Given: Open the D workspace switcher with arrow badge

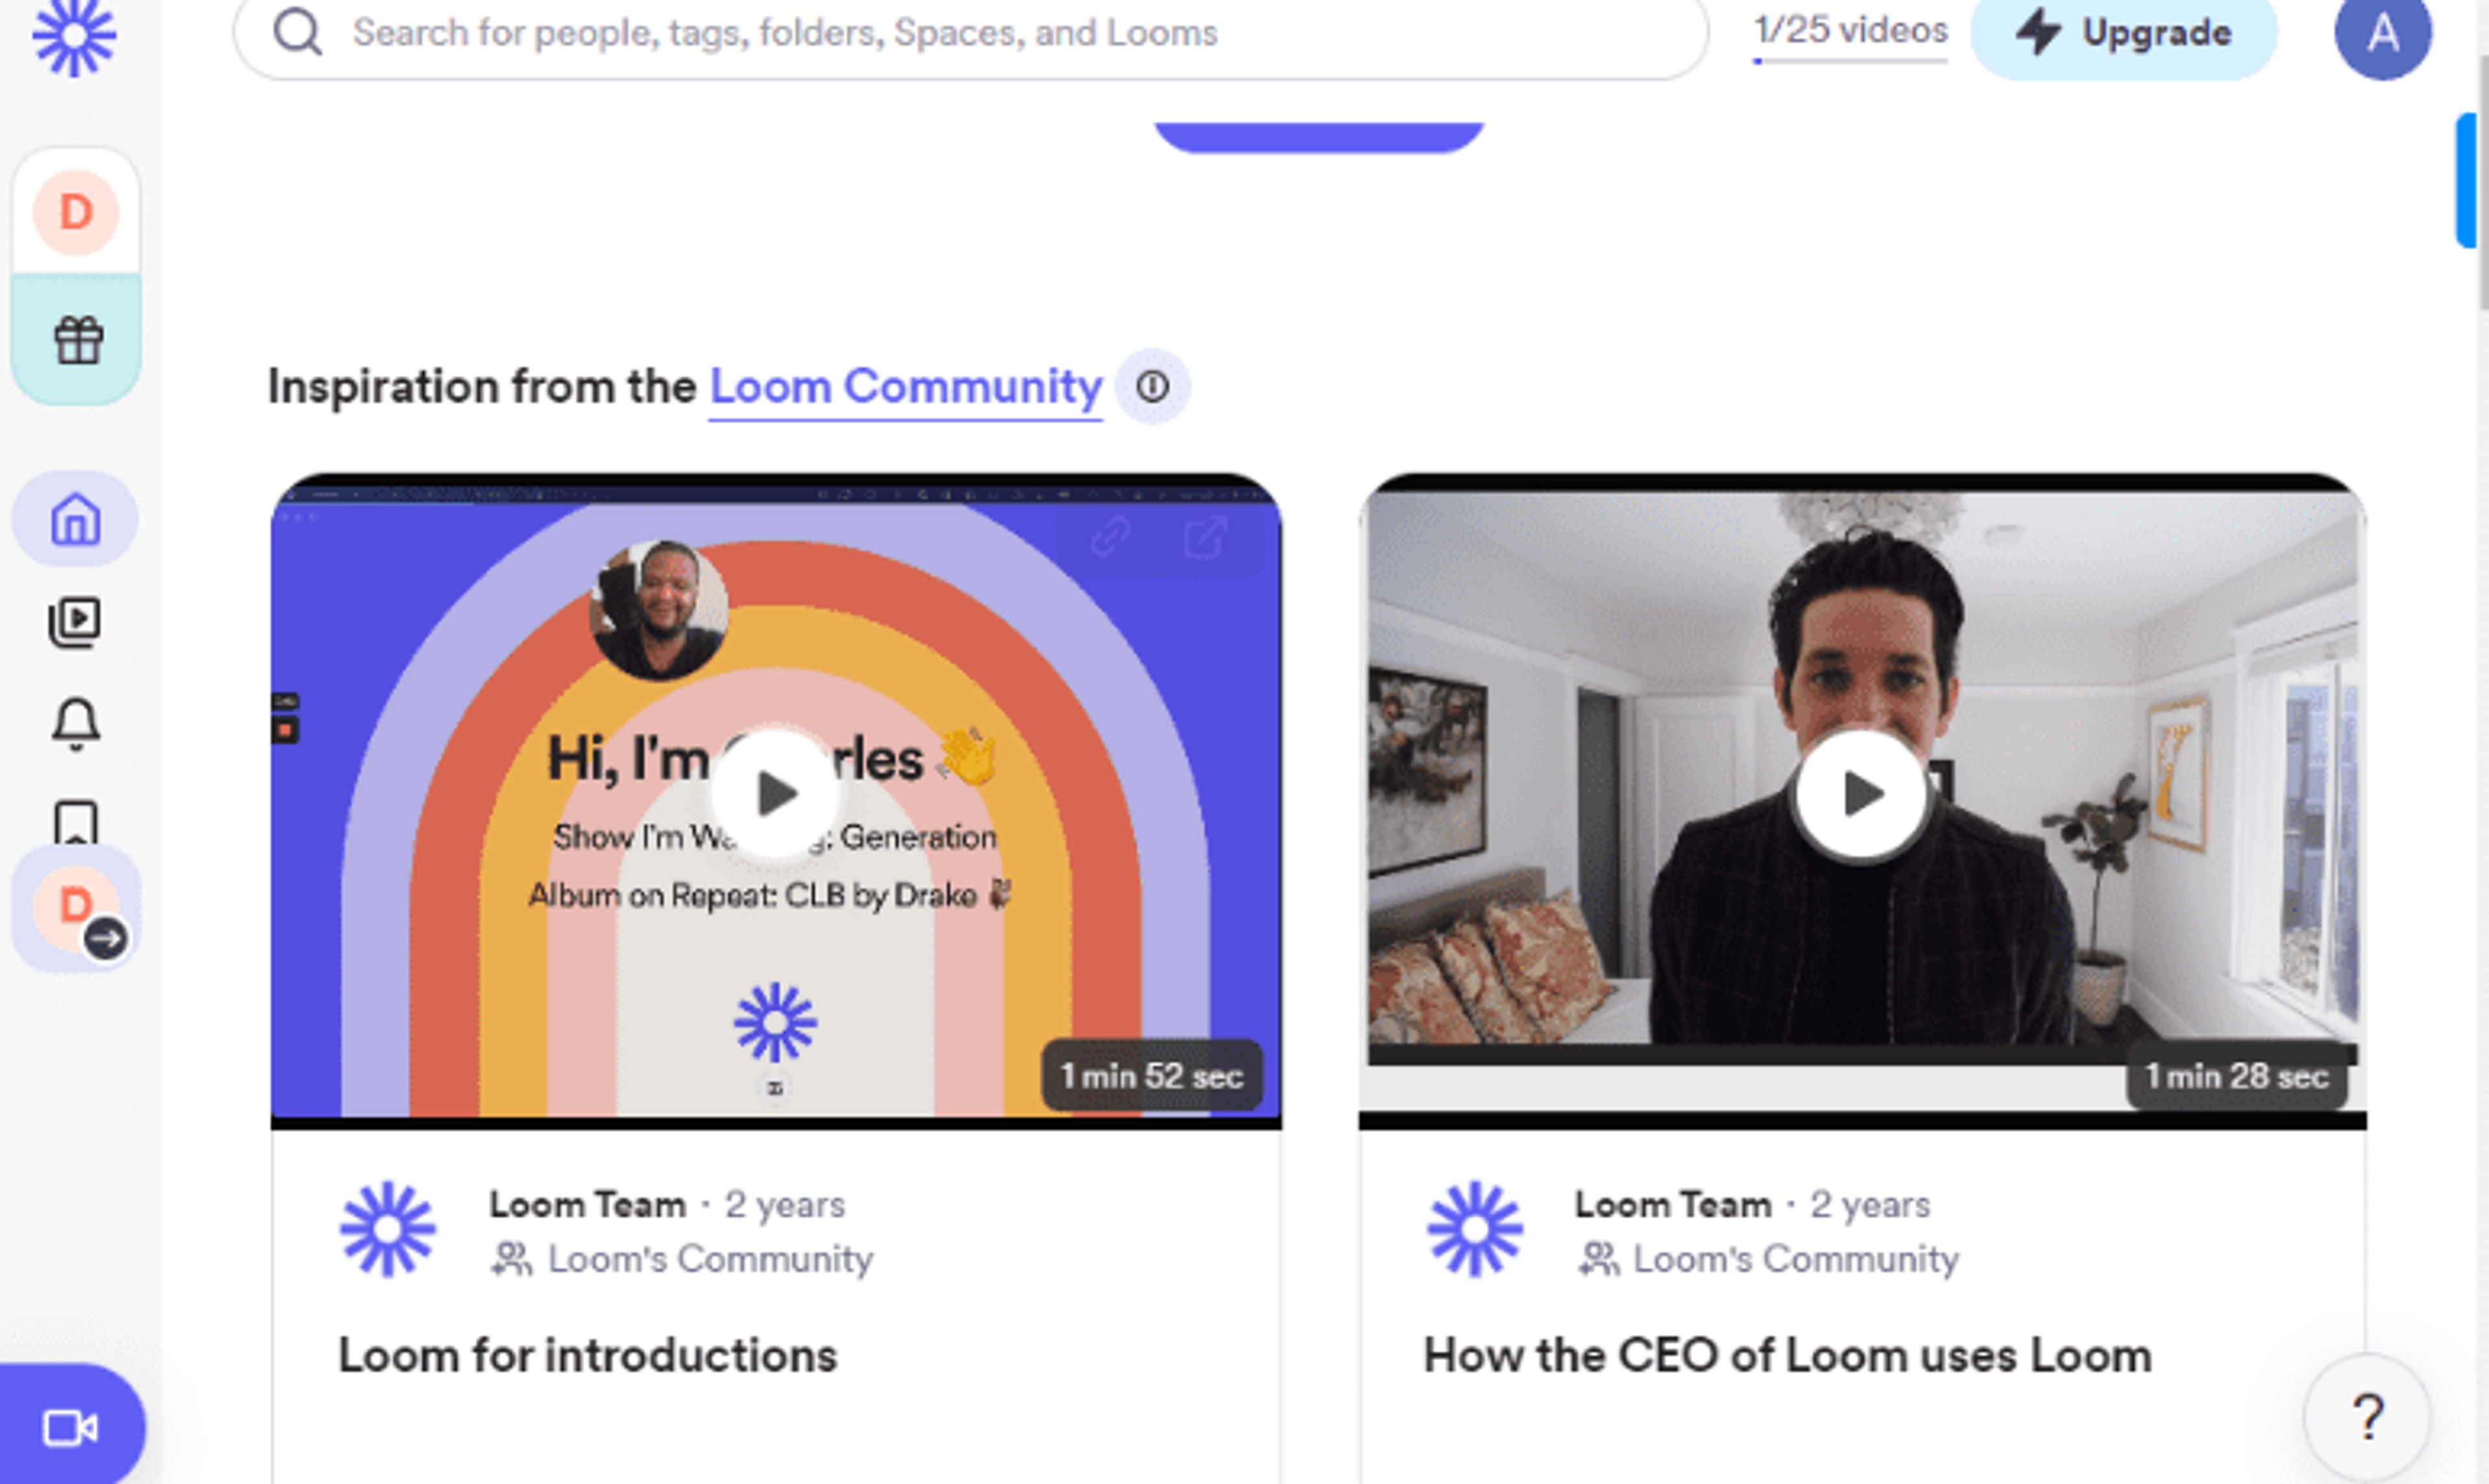Looking at the screenshot, I should [77, 909].
